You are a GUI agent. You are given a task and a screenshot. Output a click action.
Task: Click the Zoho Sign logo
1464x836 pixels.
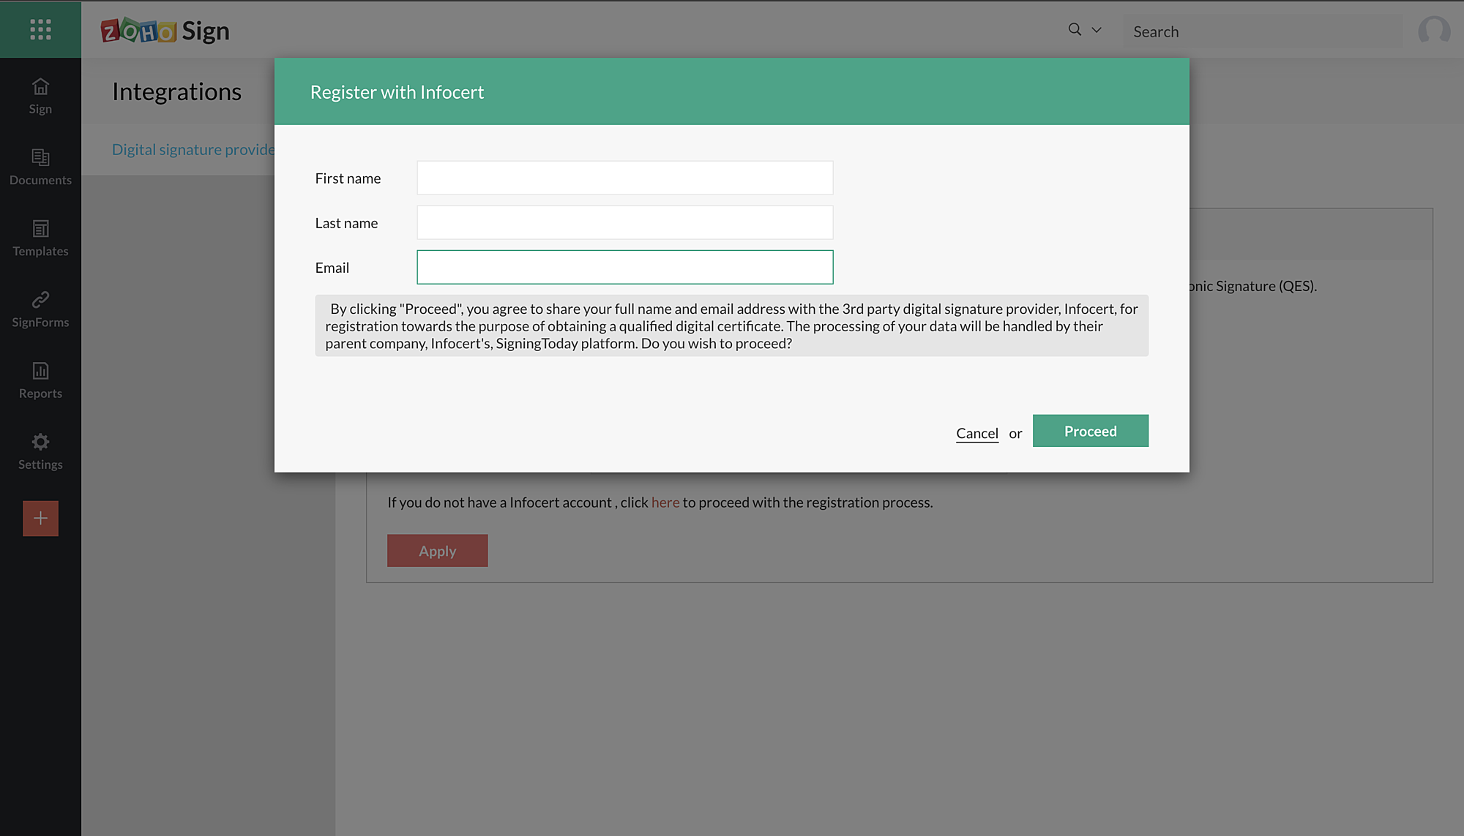165,31
